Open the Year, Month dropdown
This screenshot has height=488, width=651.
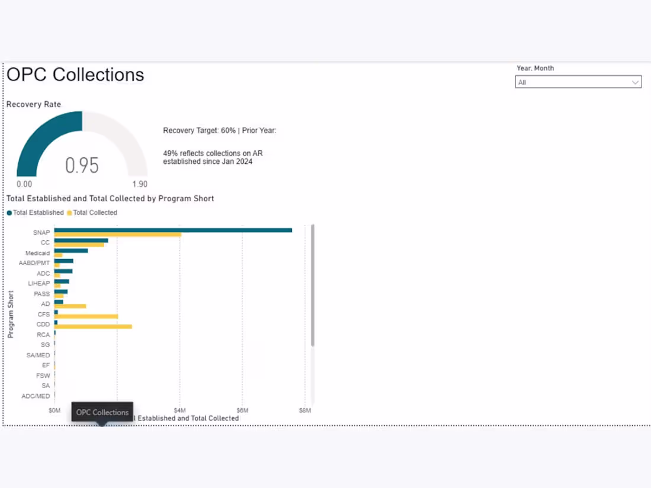pos(578,82)
